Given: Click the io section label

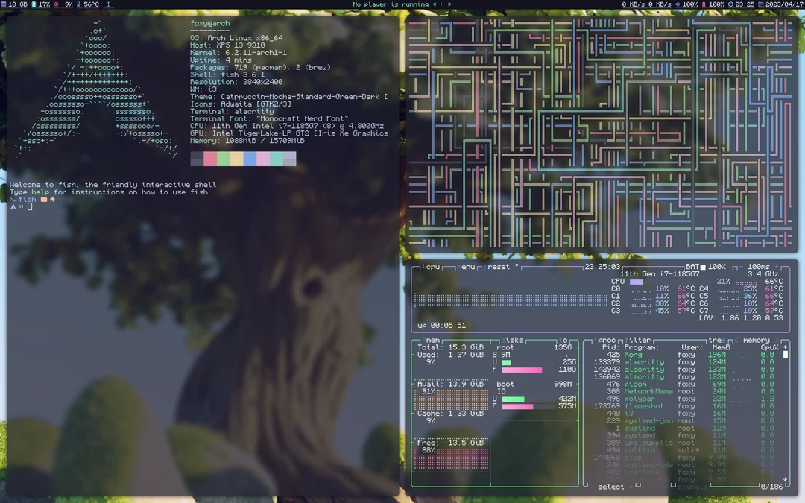Looking at the screenshot, I should click(563, 341).
